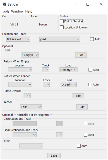The image size is (108, 160).
Task: Tick Auto checkbox in Return When Empty
Action: tap(90, 70)
